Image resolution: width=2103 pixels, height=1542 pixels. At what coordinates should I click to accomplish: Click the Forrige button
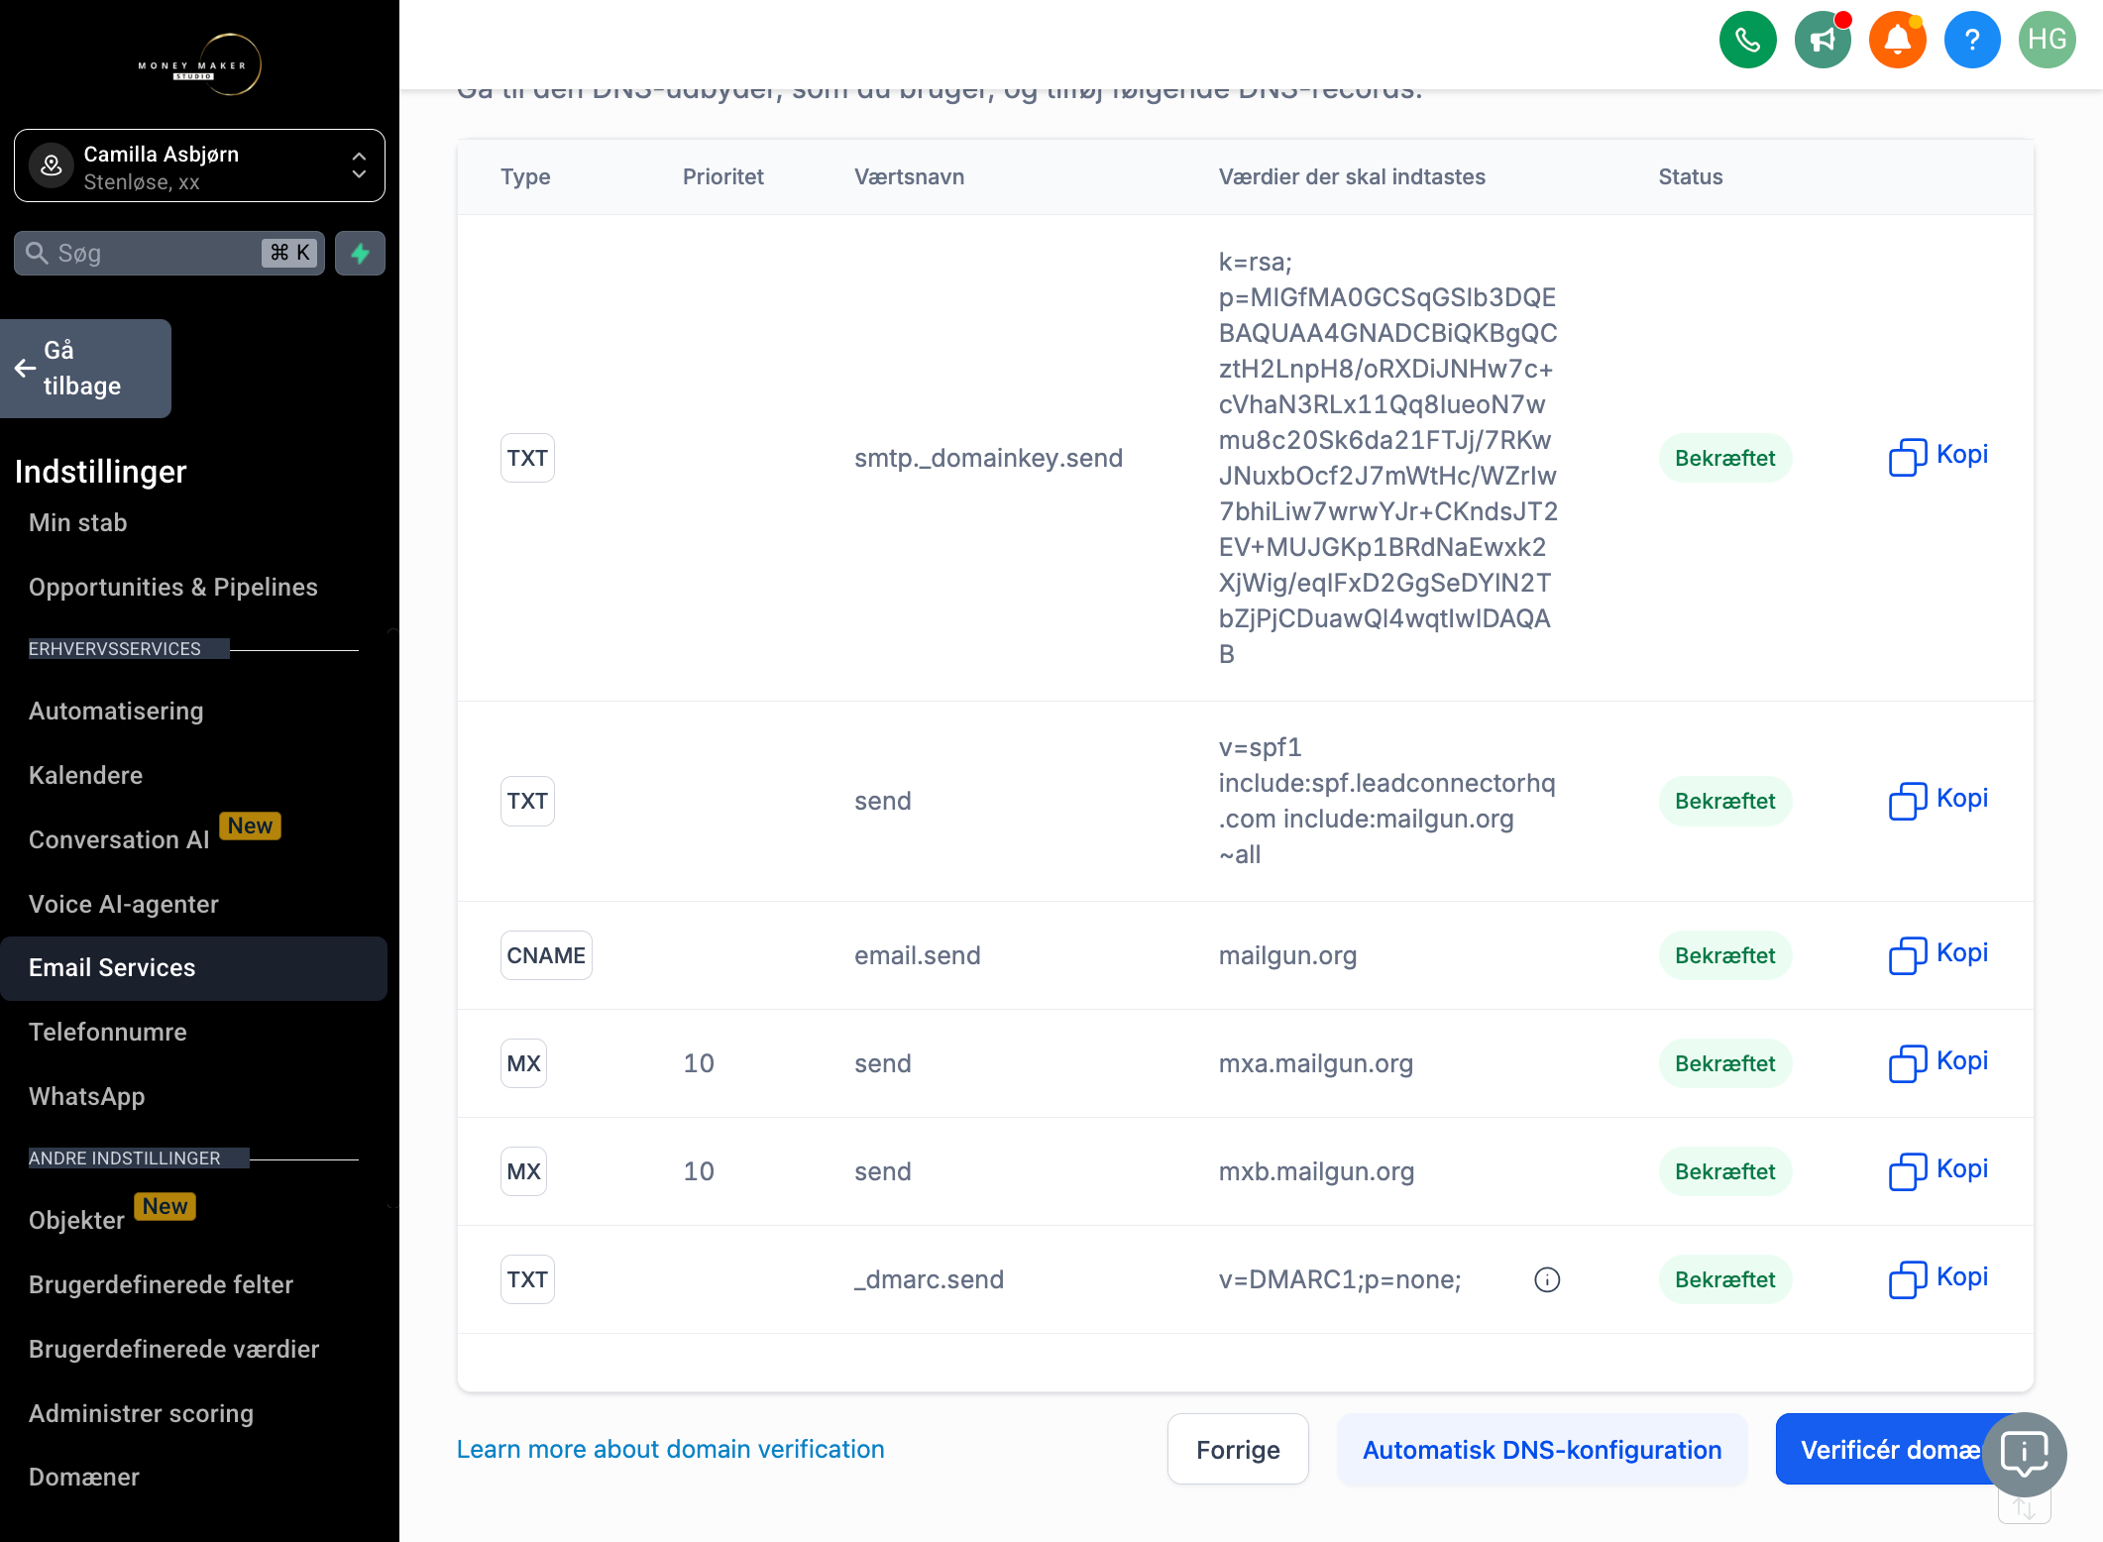pyautogui.click(x=1238, y=1449)
